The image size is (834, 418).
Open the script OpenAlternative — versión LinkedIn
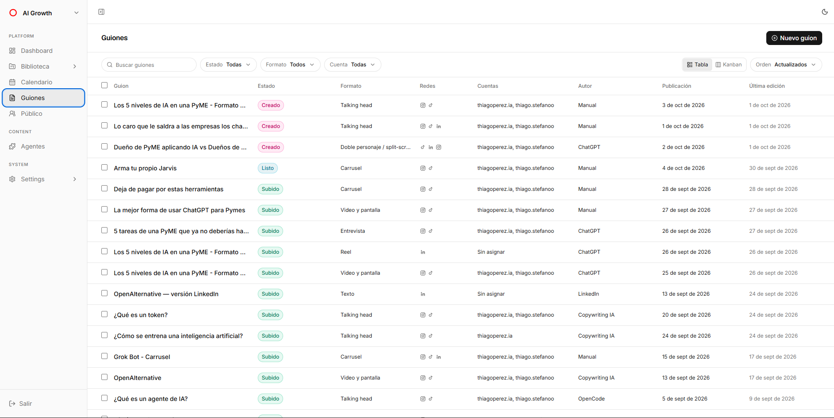[x=166, y=294]
